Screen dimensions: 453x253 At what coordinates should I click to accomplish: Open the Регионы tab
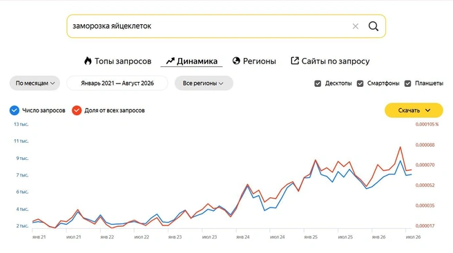tap(254, 61)
